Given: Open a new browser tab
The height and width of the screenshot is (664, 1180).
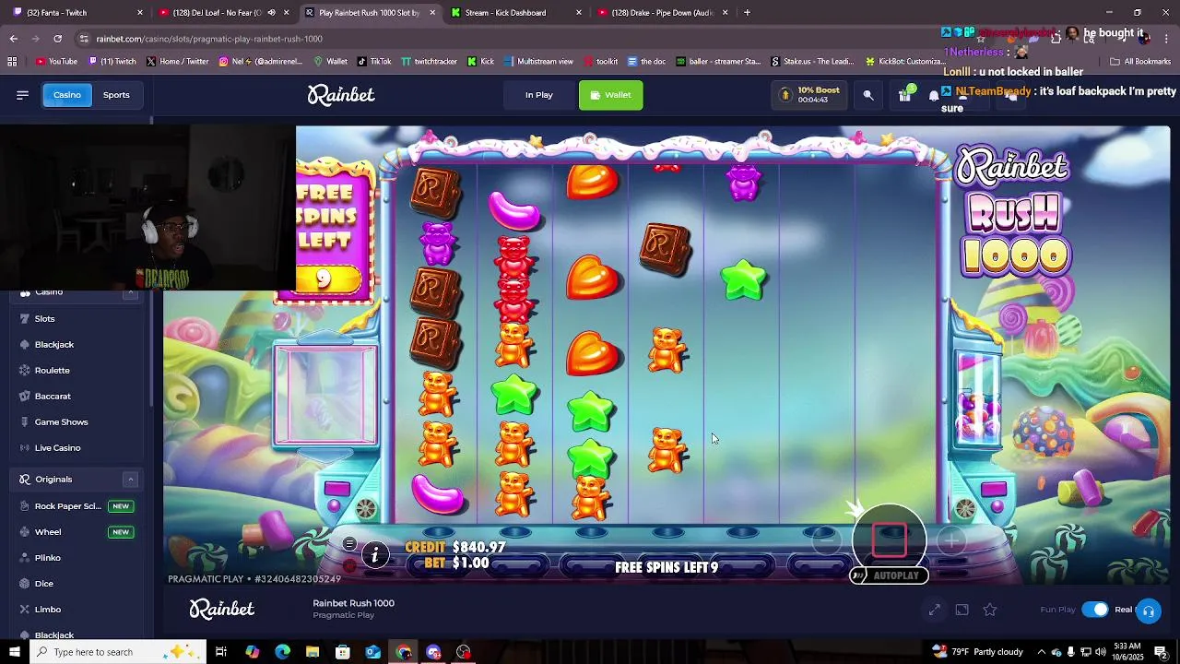Looking at the screenshot, I should (747, 13).
